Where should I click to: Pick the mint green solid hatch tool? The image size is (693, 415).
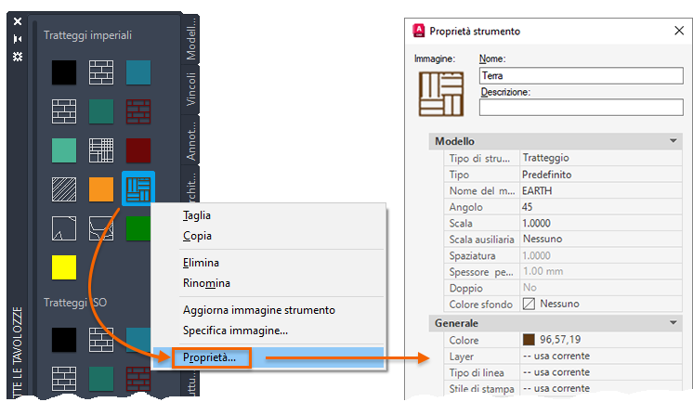64,150
